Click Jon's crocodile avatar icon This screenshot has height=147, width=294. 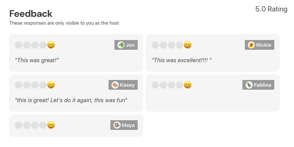[121, 45]
